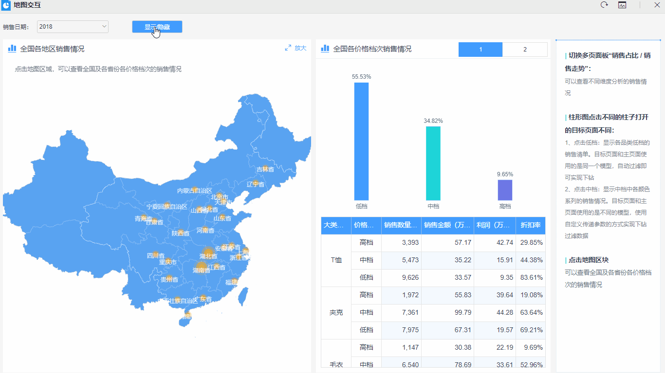Click the teal 中档 bar in chart
Viewport: 665px width, 373px height.
coord(433,163)
